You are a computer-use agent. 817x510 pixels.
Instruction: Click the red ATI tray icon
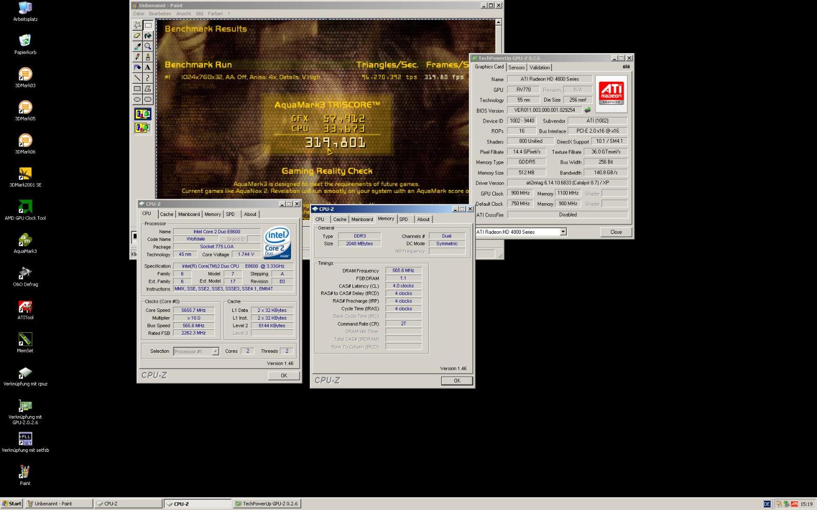794,504
